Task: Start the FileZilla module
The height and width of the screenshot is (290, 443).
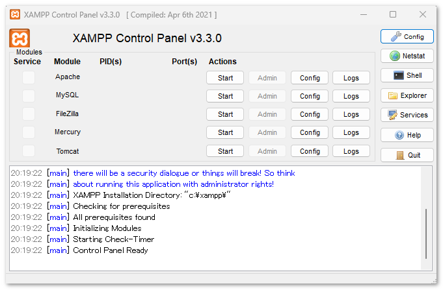Action: pyautogui.click(x=225, y=114)
